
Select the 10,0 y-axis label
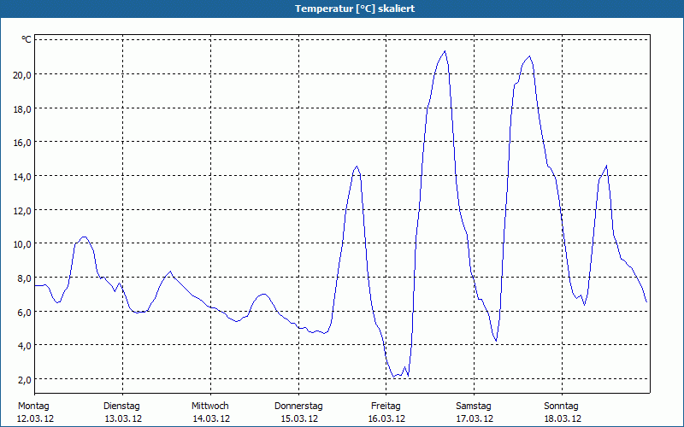22,244
